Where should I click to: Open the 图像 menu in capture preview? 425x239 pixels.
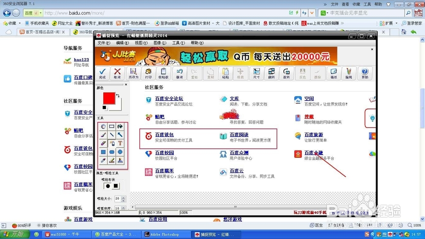click(160, 43)
